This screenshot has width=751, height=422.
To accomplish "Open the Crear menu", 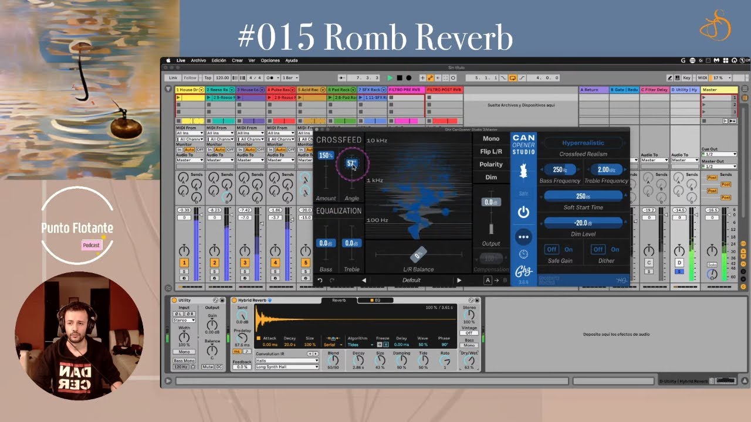I will pyautogui.click(x=237, y=60).
